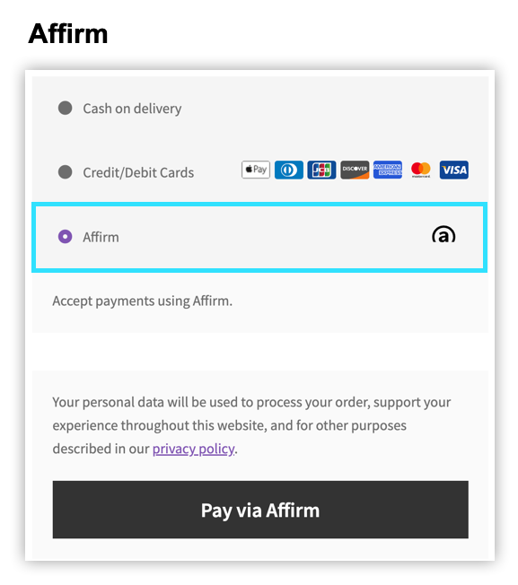Screen dimensions: 518x585
Task: Click the Discover card icon
Action: coord(355,170)
